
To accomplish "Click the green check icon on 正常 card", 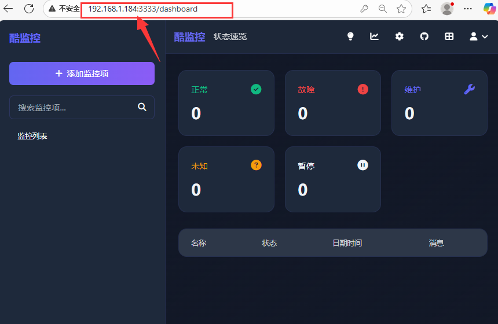I will (256, 89).
